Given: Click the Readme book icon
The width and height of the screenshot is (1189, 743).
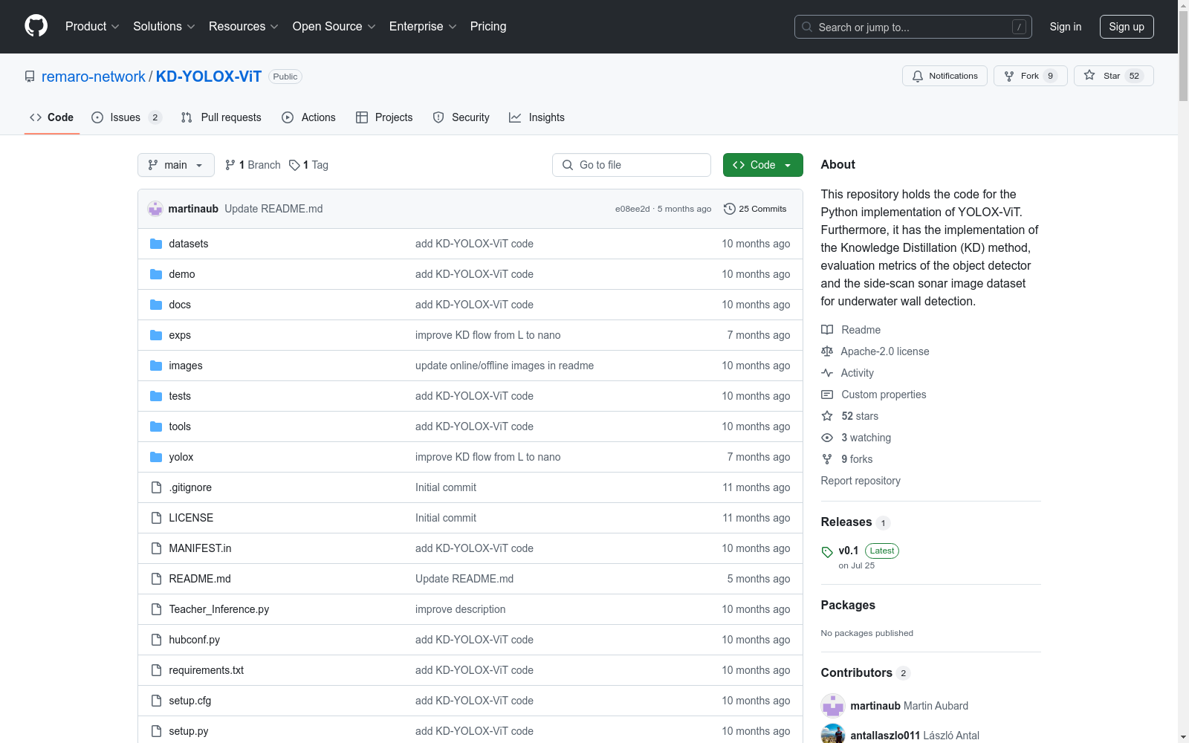Looking at the screenshot, I should point(827,330).
